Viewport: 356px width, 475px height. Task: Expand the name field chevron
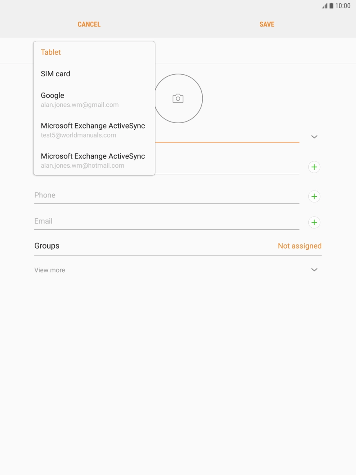[314, 137]
